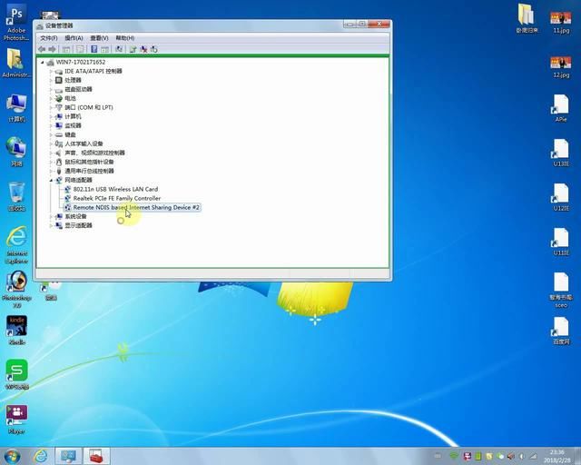The image size is (581, 465).
Task: Expand the IDE ATA/ATAPI 控制器 node
Action: pos(52,71)
